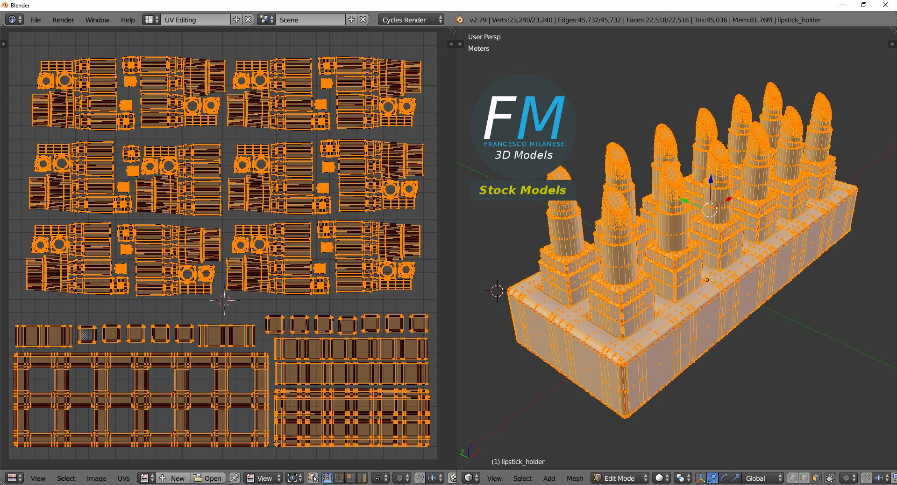Click the blue Z axis arrow handle

click(x=711, y=179)
